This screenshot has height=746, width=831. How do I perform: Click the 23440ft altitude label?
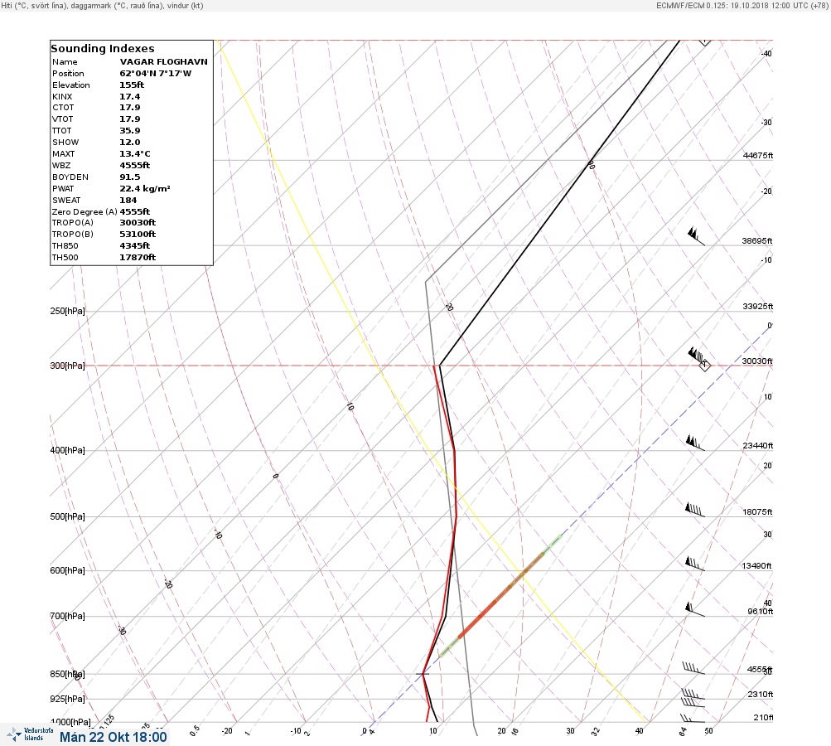tap(758, 445)
